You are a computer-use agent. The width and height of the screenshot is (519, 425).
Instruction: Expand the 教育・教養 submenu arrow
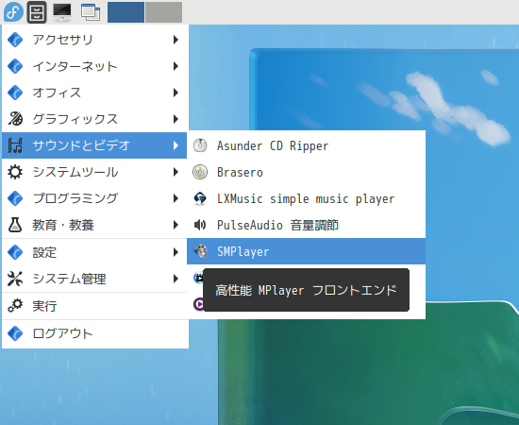(176, 225)
